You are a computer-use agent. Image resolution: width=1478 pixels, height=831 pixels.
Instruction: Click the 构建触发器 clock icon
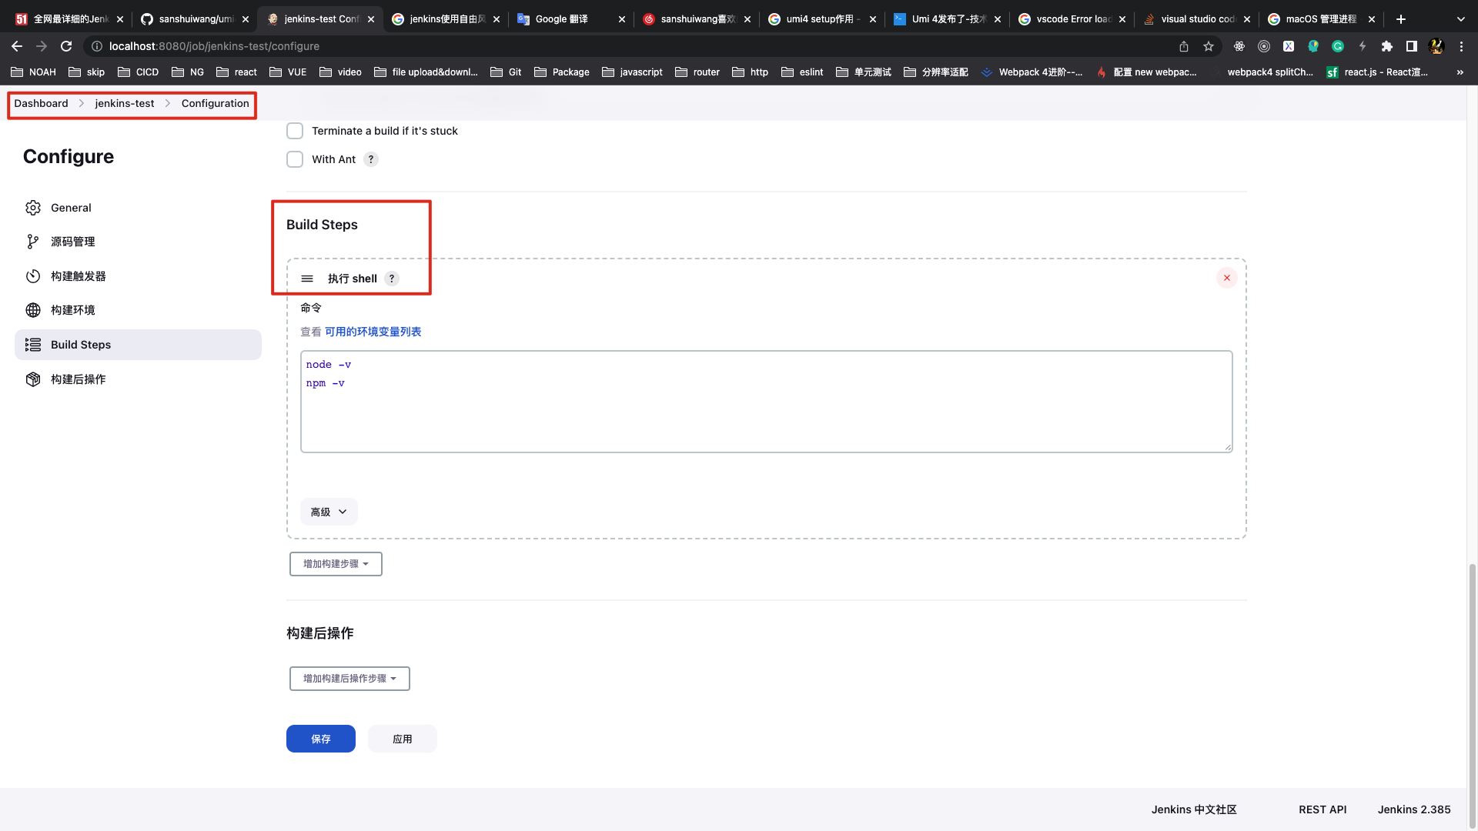(x=32, y=276)
